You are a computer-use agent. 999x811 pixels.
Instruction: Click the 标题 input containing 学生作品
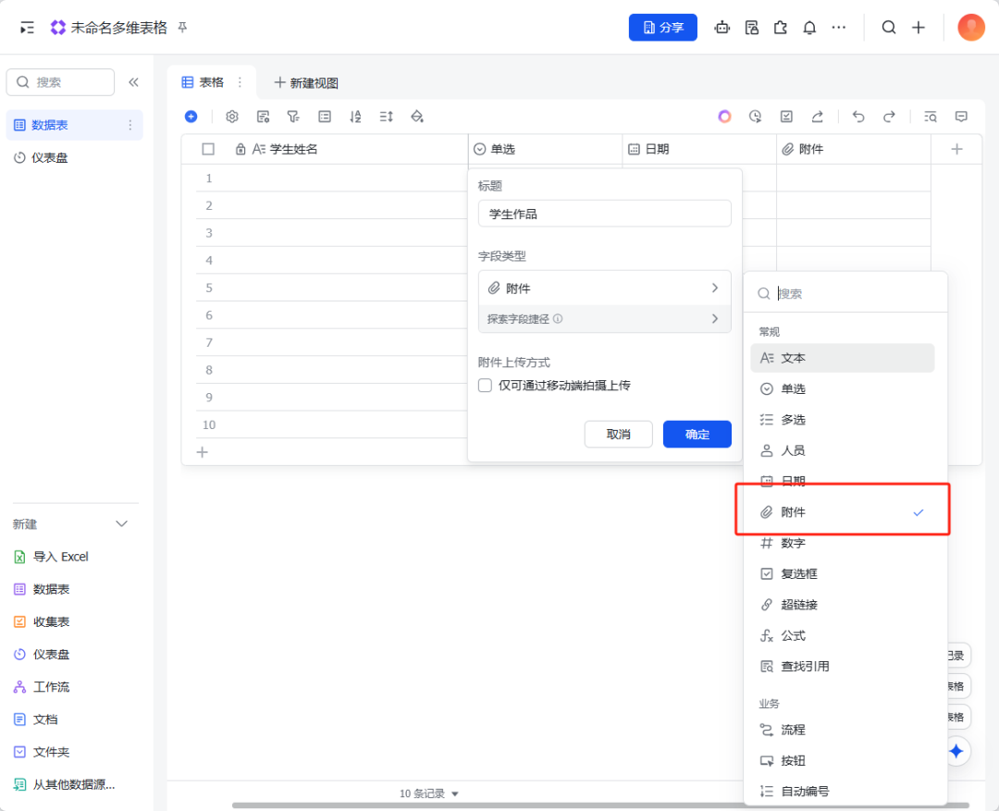[x=604, y=214]
